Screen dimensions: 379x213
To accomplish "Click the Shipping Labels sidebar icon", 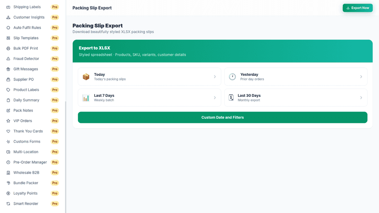I will pos(8,7).
